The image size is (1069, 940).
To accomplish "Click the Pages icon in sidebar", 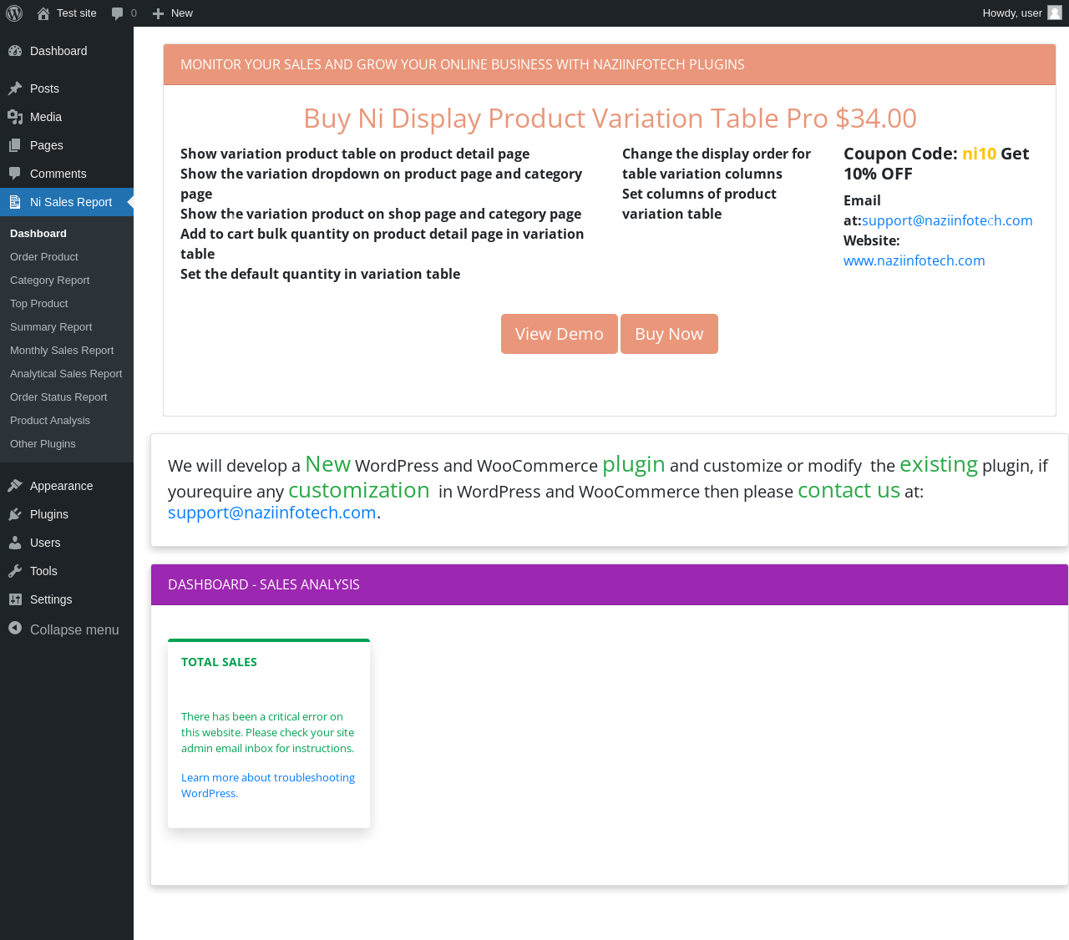I will point(15,145).
